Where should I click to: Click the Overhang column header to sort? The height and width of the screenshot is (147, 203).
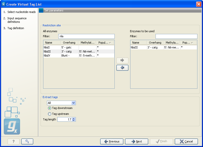tap(69, 42)
